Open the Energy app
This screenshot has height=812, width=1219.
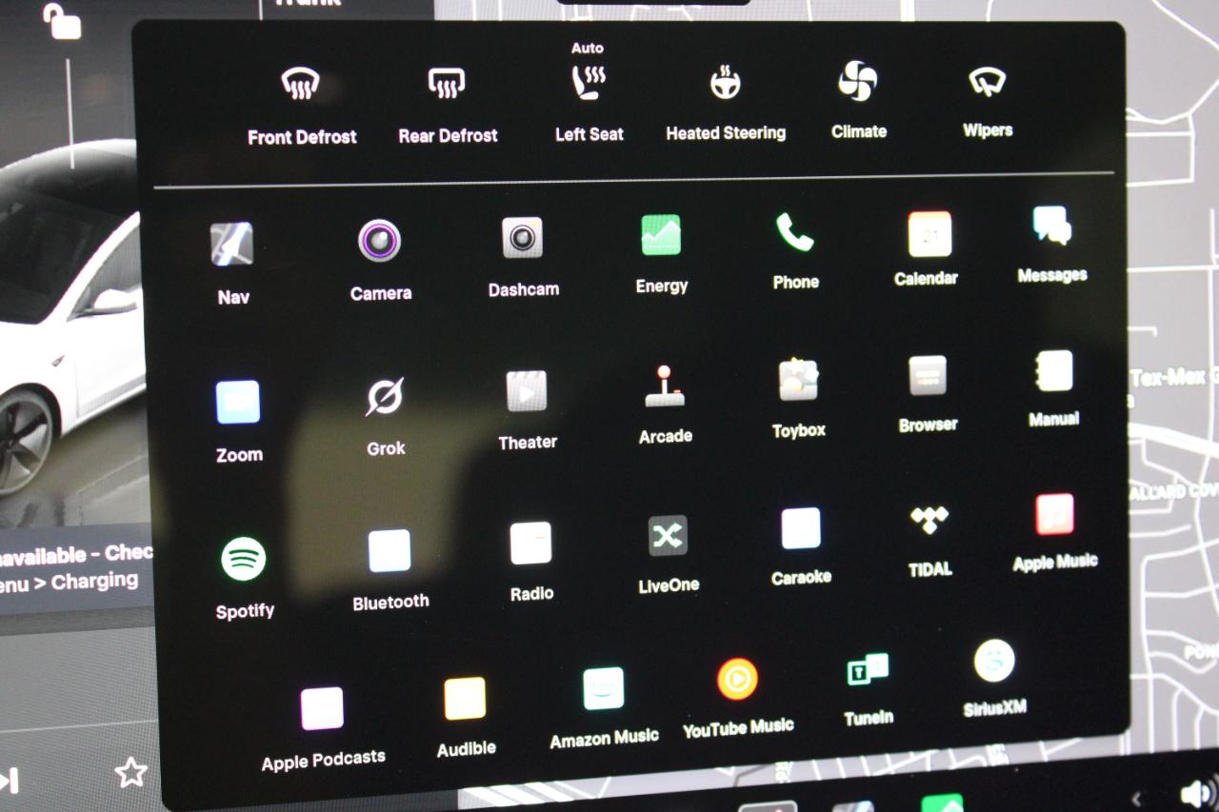[x=661, y=234]
